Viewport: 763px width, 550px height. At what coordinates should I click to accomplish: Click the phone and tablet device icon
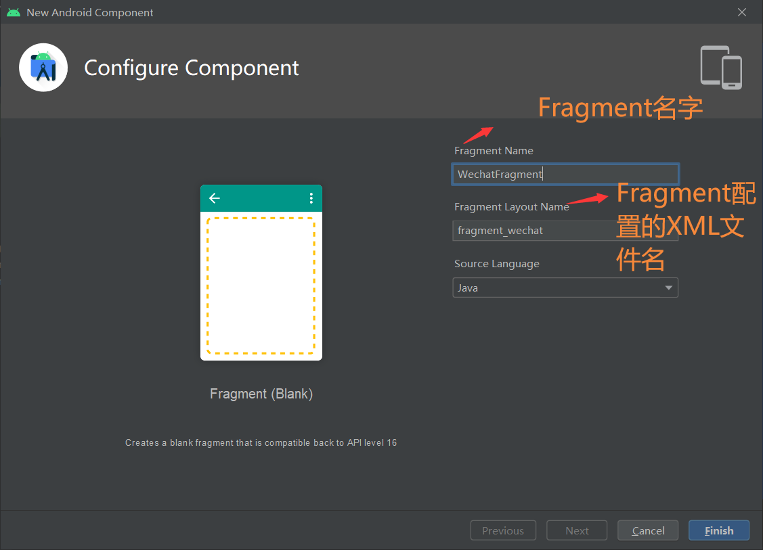[x=721, y=68]
